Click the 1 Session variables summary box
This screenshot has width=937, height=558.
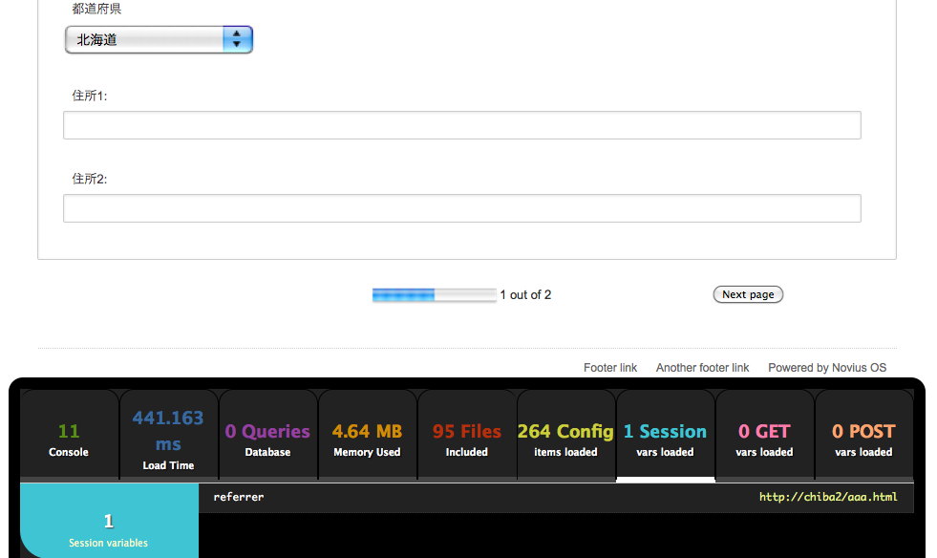click(109, 521)
